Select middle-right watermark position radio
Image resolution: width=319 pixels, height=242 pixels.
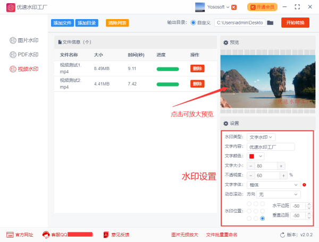tap(263, 211)
